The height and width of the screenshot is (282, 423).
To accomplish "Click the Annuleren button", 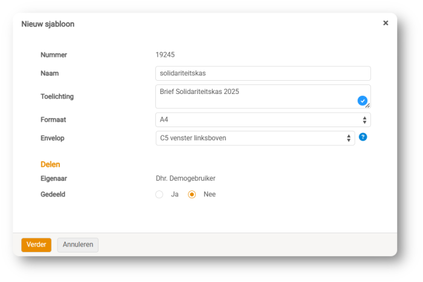I will (x=78, y=245).
